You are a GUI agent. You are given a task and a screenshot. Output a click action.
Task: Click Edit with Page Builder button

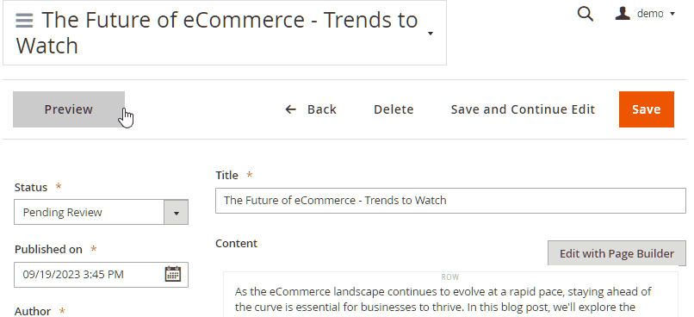tap(617, 253)
